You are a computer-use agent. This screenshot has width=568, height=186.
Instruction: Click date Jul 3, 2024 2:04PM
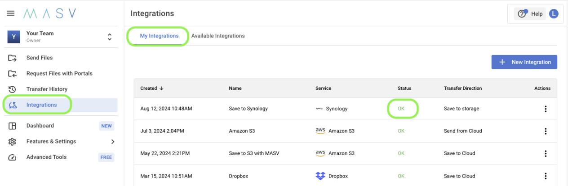pyautogui.click(x=162, y=131)
